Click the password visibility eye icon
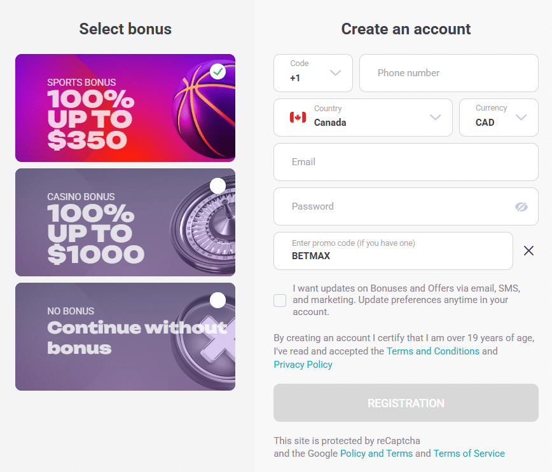The height and width of the screenshot is (472, 552). (521, 206)
